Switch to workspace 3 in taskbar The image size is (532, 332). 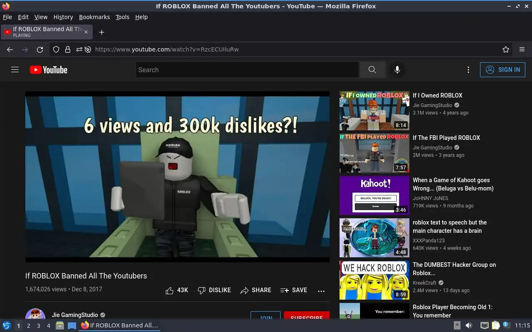(x=38, y=326)
